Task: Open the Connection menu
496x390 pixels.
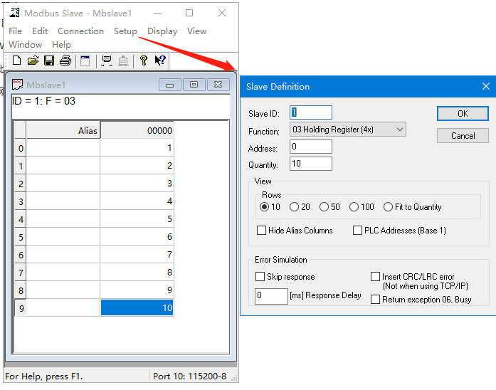Action: click(x=80, y=31)
